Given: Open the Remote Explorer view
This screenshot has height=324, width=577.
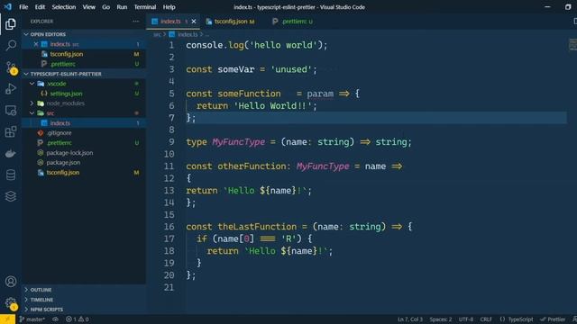Looking at the screenshot, I should click(11, 110).
